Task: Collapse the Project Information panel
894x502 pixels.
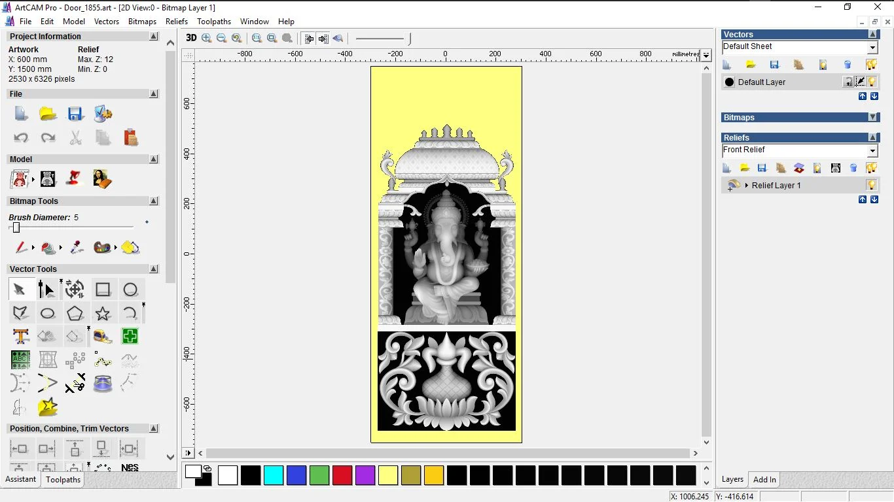Action: click(154, 36)
